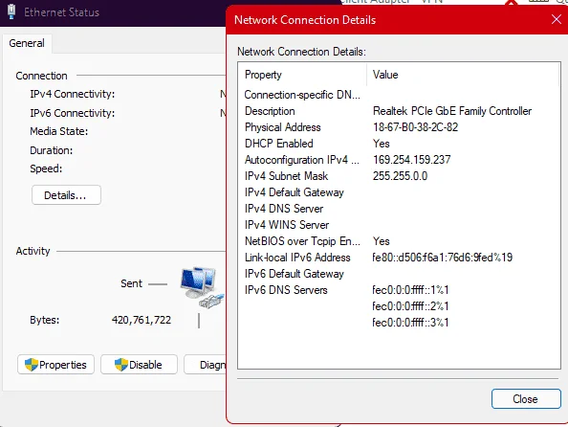568x427 pixels.
Task: Select the IPv6 DNS Servers row
Action: coord(399,290)
